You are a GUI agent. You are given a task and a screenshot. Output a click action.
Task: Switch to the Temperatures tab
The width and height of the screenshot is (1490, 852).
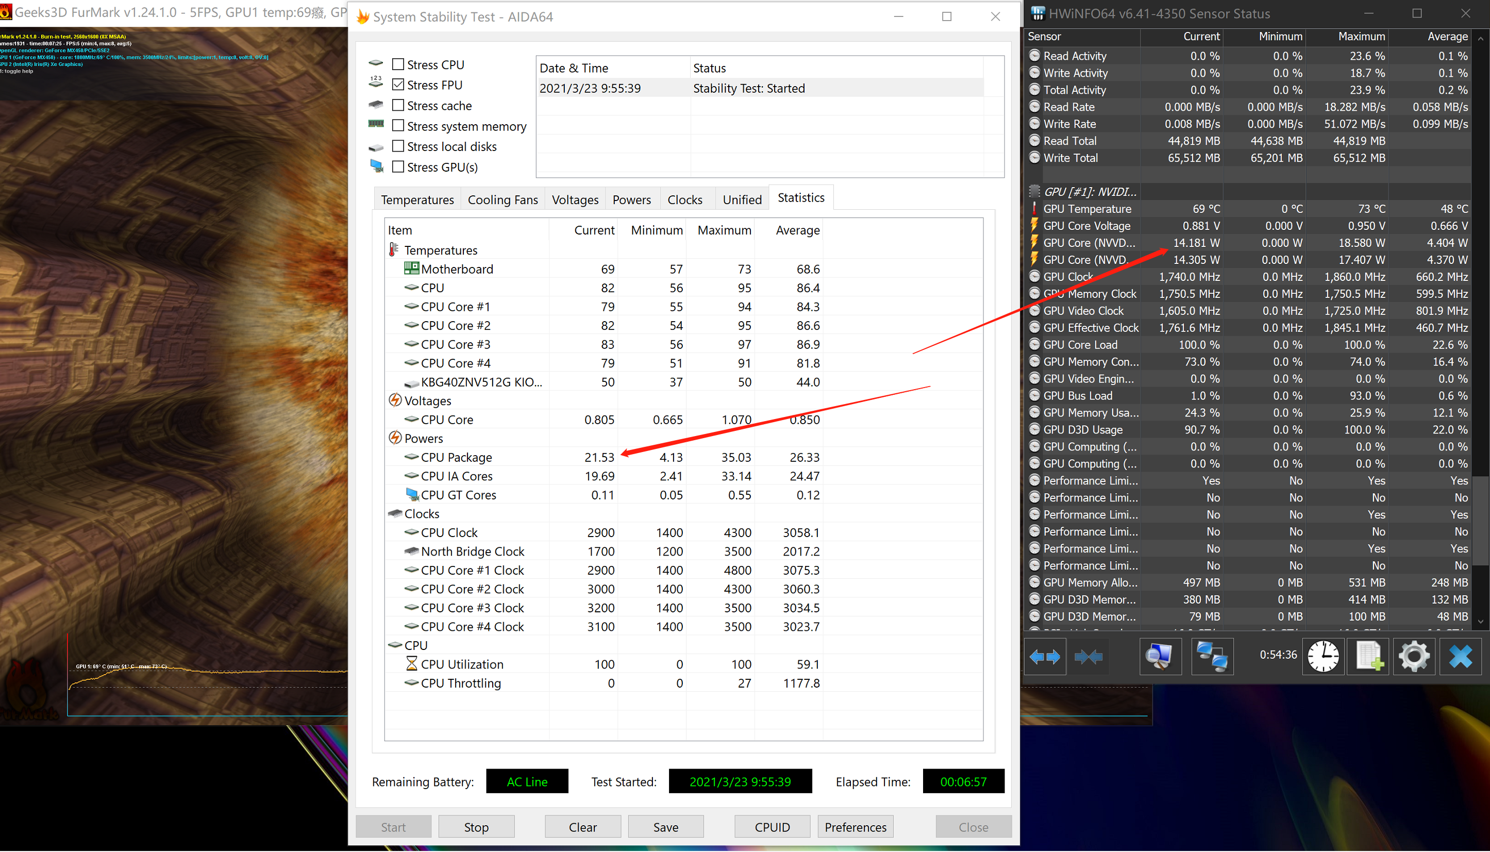417,199
